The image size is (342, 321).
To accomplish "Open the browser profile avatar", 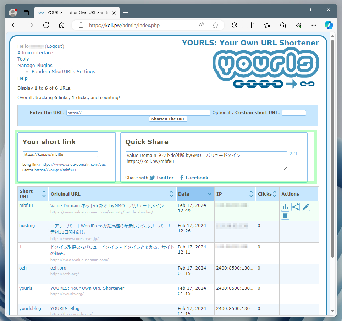I will [13, 13].
